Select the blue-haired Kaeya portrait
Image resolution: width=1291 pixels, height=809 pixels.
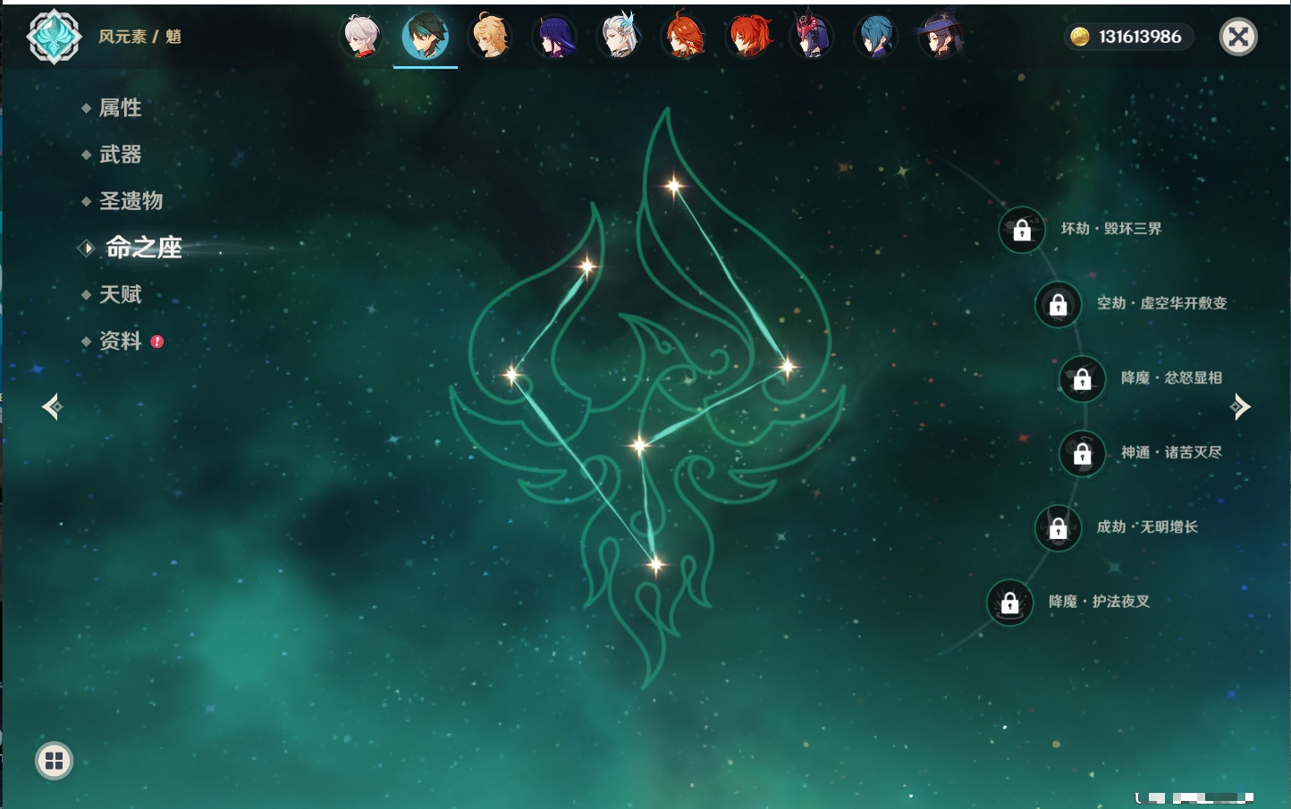pyautogui.click(x=876, y=37)
